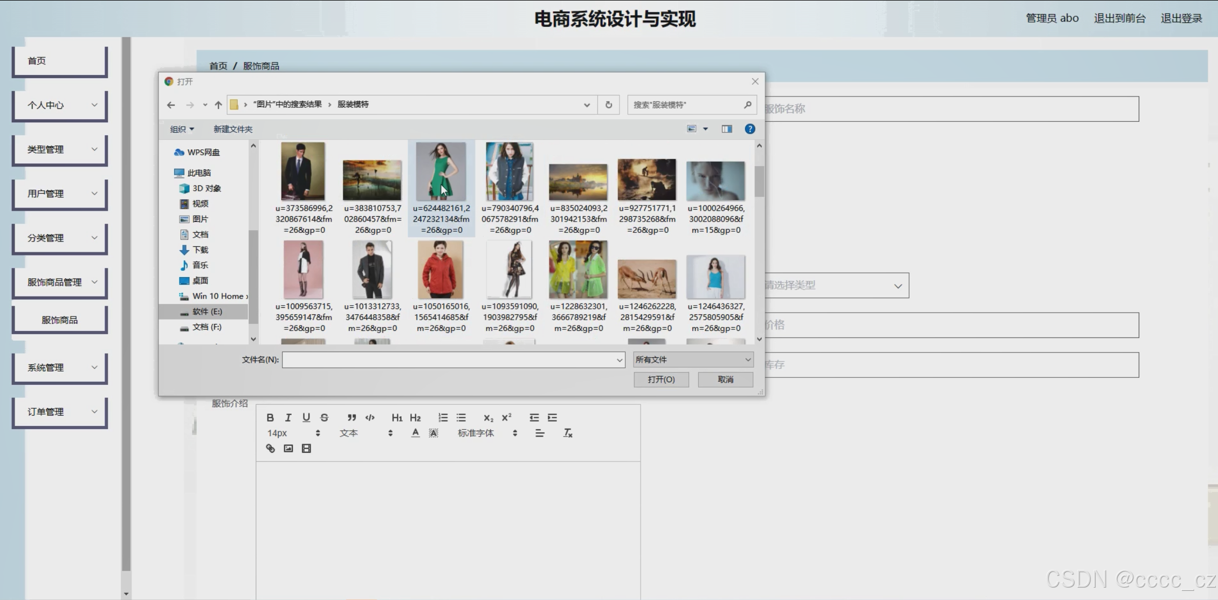
Task: Open the 组织 menu in the file dialog
Action: pyautogui.click(x=182, y=129)
